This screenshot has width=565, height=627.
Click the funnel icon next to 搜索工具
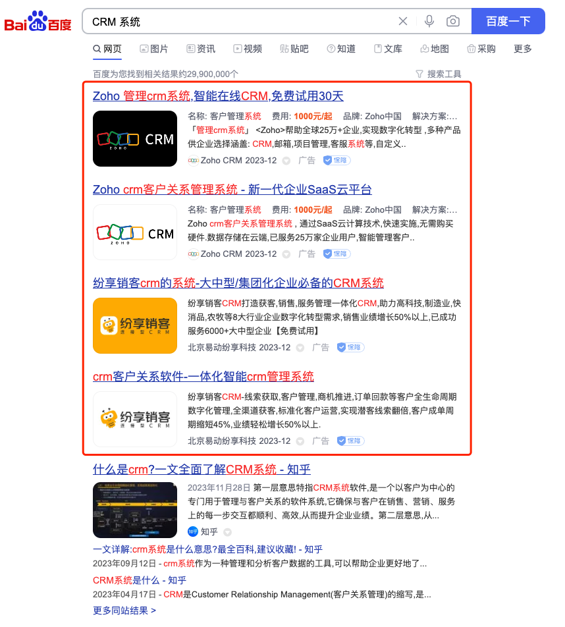pos(420,74)
